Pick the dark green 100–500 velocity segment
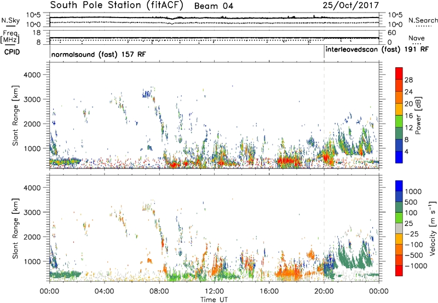The height and width of the screenshot is (303, 438). point(399,207)
